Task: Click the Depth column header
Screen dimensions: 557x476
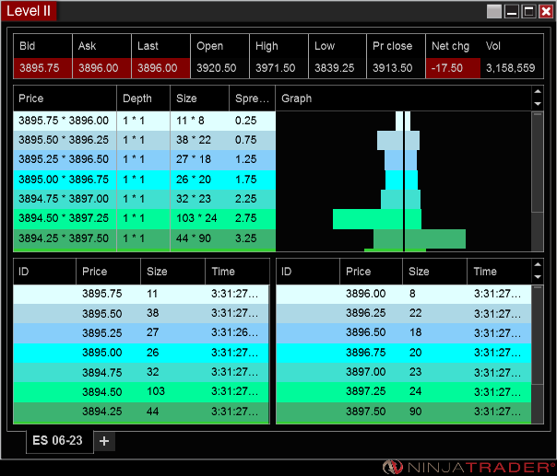Action: coord(144,99)
